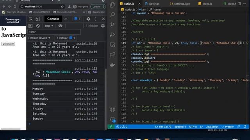Toggle the DevTools device toolbar

pyautogui.click(x=37, y=19)
